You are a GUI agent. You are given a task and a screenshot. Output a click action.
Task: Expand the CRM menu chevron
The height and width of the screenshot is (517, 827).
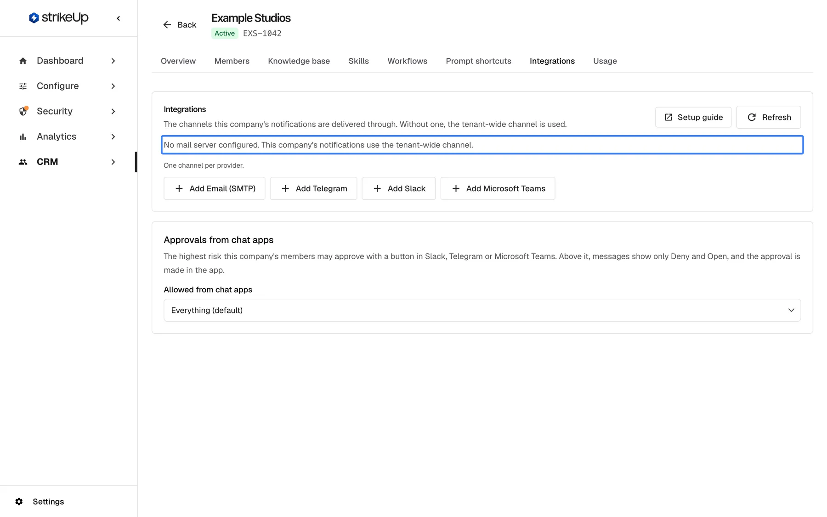(x=113, y=162)
